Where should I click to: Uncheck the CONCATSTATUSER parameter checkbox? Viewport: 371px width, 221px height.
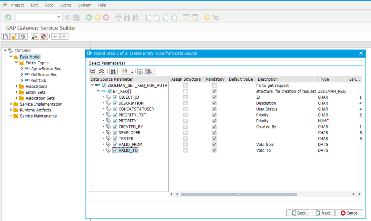(x=115, y=109)
